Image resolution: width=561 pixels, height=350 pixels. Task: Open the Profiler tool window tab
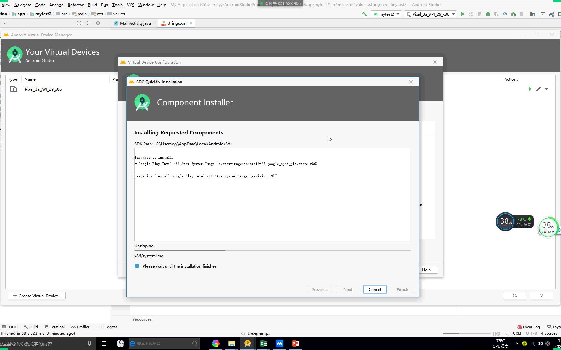click(x=81, y=327)
